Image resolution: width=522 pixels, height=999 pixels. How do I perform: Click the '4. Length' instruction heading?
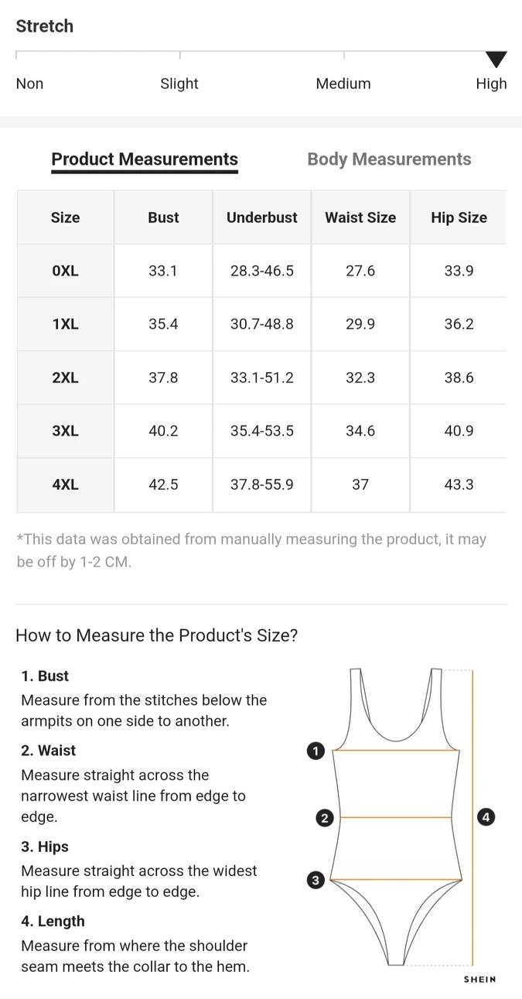tap(53, 921)
